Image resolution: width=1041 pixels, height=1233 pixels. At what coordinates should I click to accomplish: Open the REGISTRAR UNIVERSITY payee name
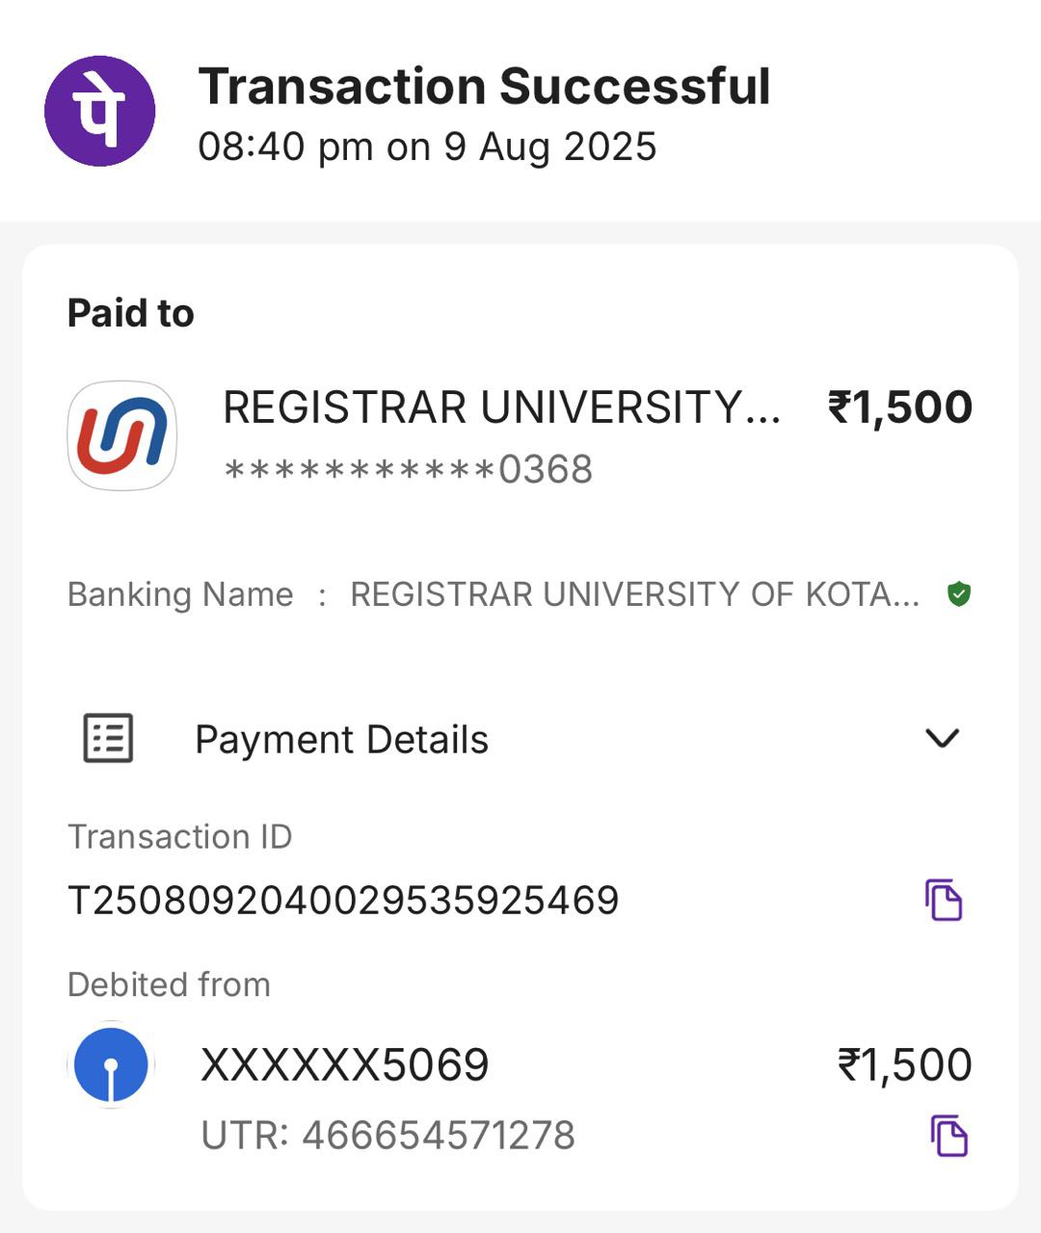(x=501, y=407)
